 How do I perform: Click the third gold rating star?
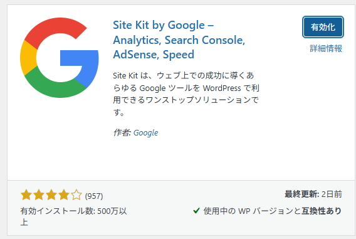pyautogui.click(x=51, y=195)
